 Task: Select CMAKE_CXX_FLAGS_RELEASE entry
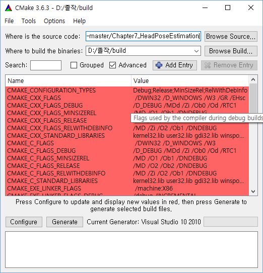point(47,121)
